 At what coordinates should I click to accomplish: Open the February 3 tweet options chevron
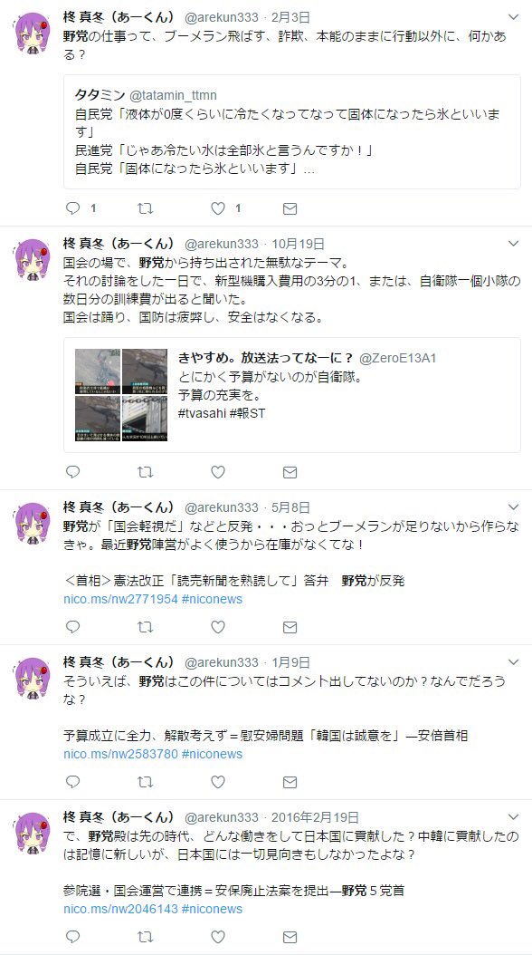(513, 16)
